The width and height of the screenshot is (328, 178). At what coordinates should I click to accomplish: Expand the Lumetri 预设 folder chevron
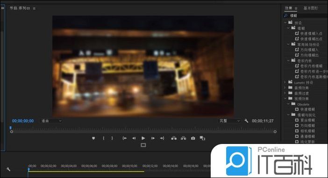tap(285, 82)
